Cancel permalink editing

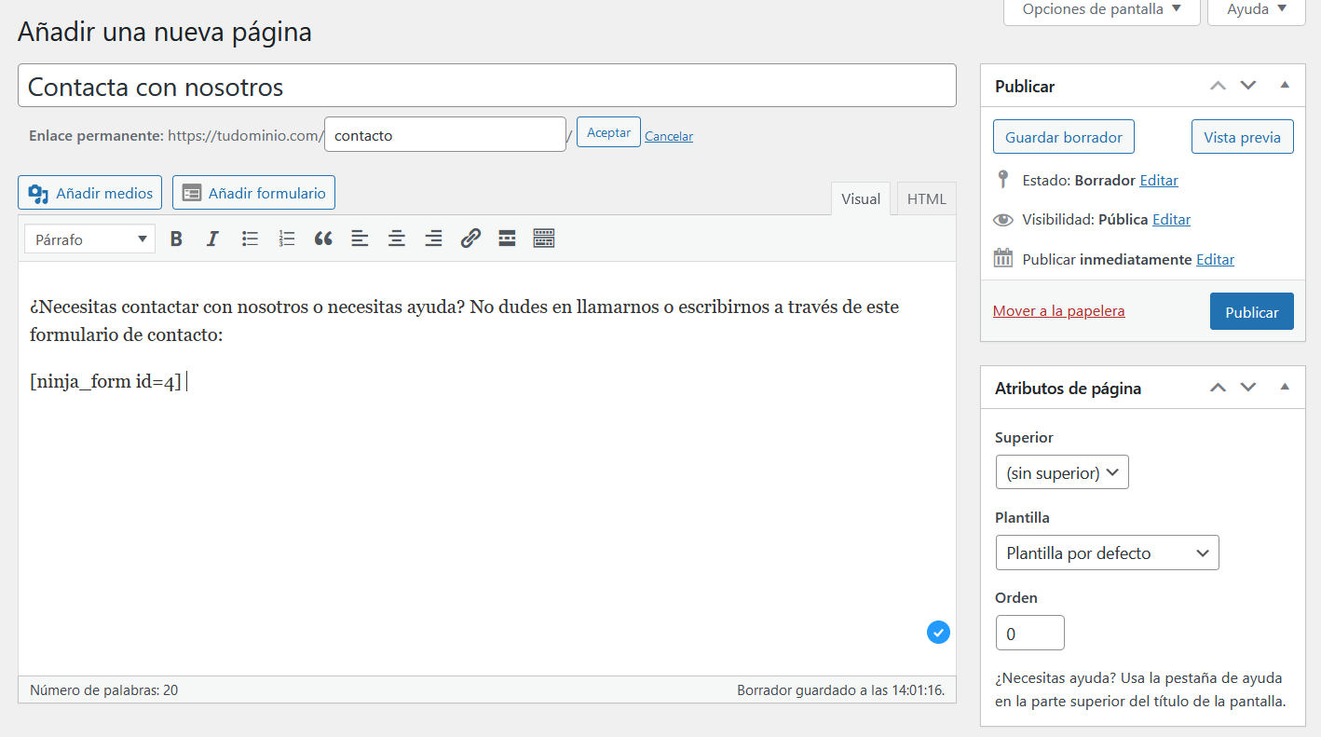(x=669, y=136)
